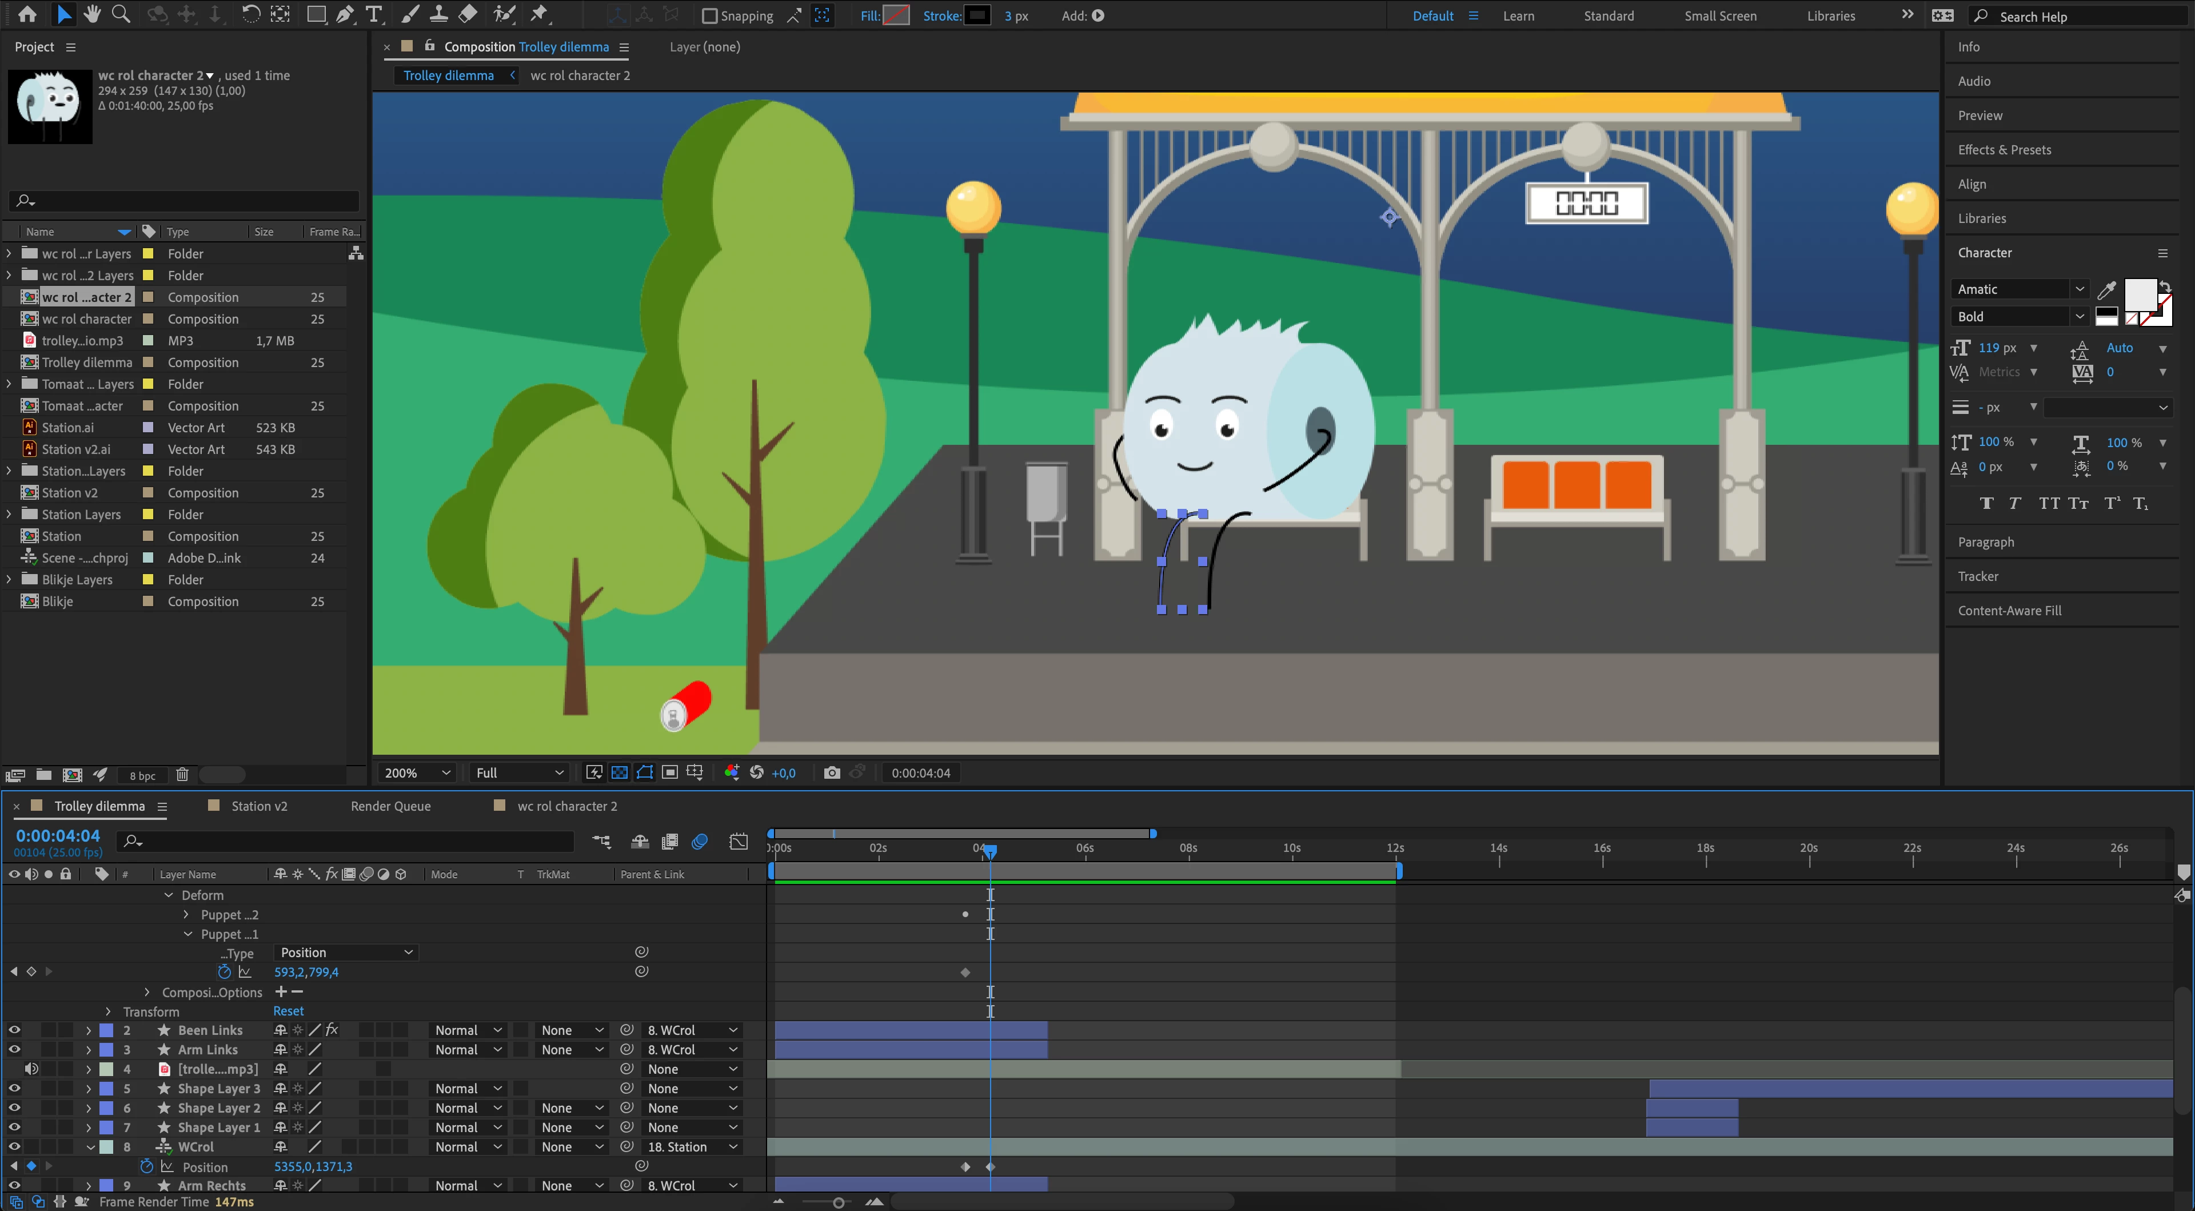Open the 200% magnification dropdown
2195x1211 pixels.
pos(417,773)
